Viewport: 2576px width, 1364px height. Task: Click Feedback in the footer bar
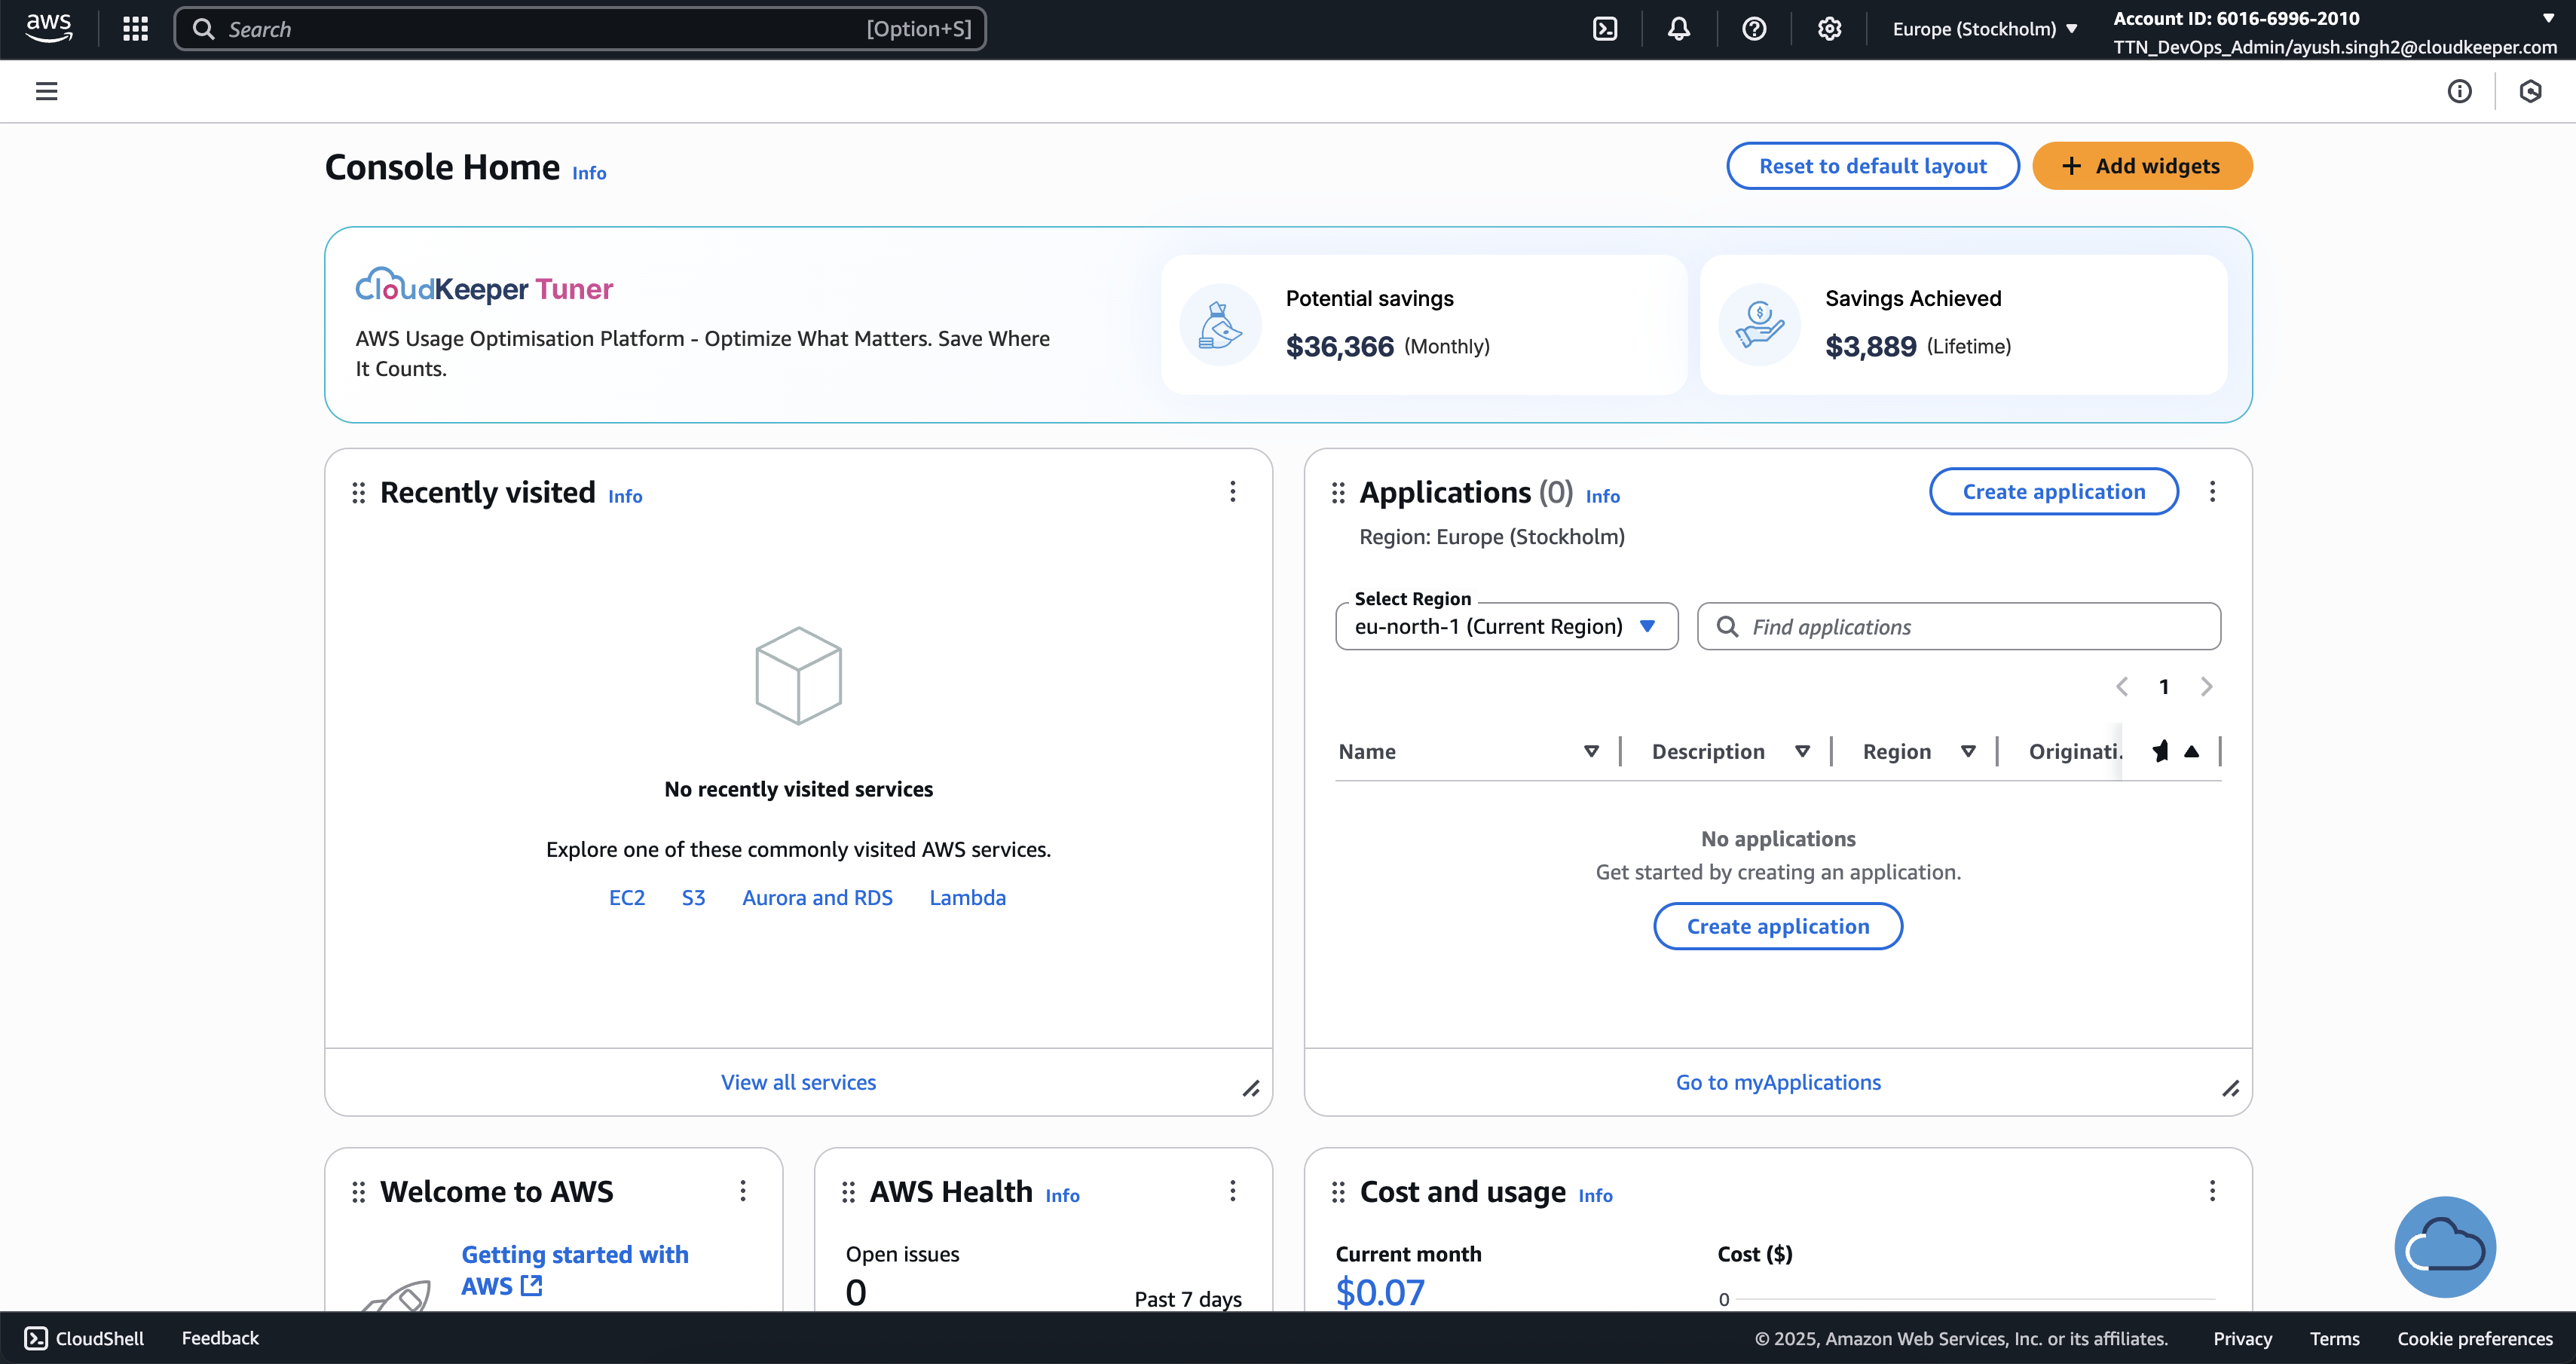(220, 1338)
